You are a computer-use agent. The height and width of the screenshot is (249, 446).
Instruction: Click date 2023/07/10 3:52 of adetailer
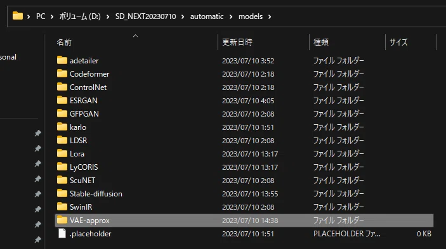tap(248, 60)
